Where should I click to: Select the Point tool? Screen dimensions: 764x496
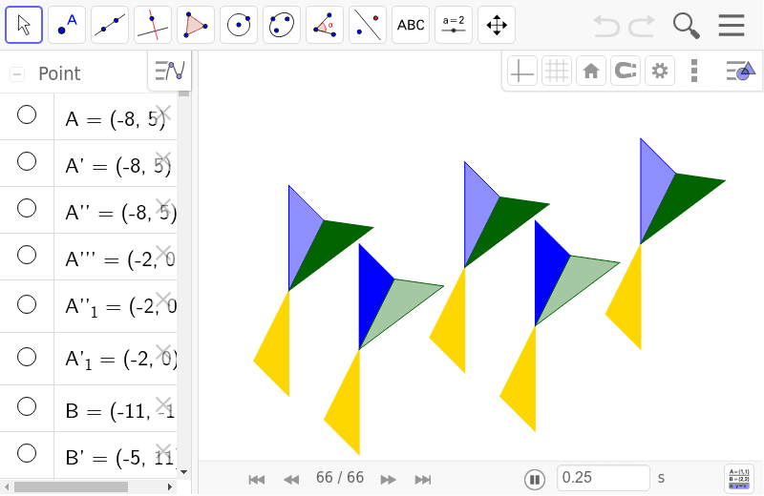[x=67, y=25]
